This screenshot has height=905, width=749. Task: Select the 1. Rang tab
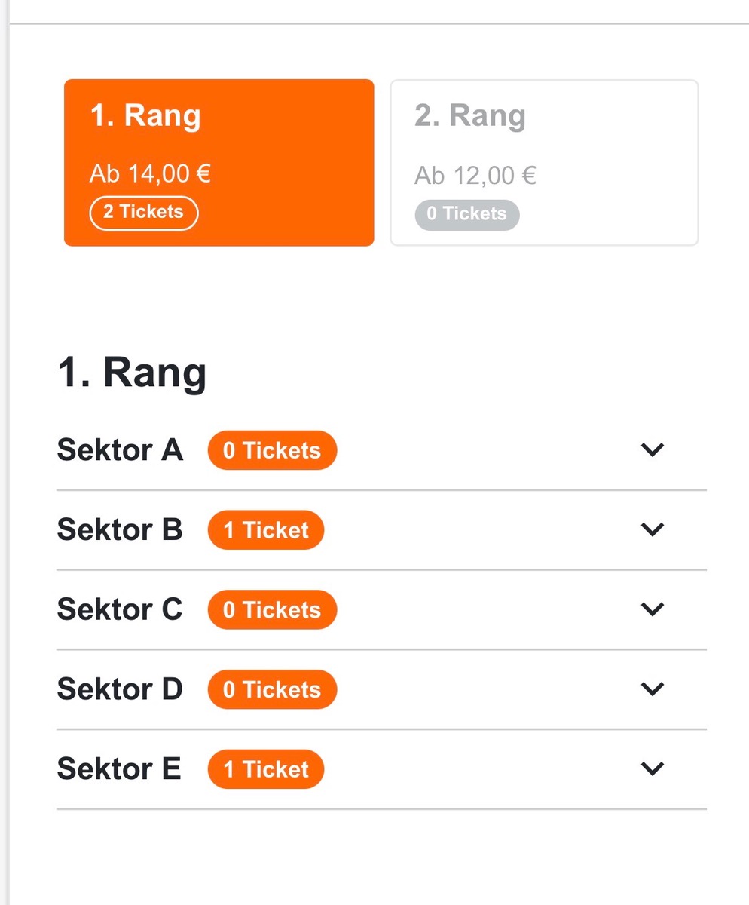(219, 162)
